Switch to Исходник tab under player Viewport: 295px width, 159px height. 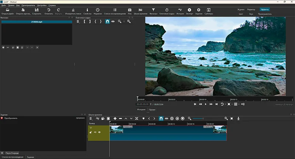click(141, 110)
